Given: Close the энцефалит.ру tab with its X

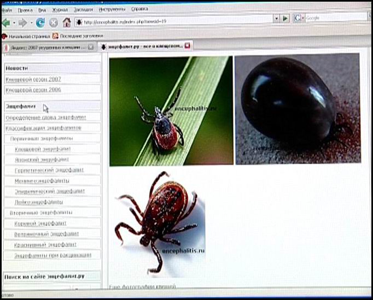Looking at the screenshot, I should pyautogui.click(x=187, y=46).
